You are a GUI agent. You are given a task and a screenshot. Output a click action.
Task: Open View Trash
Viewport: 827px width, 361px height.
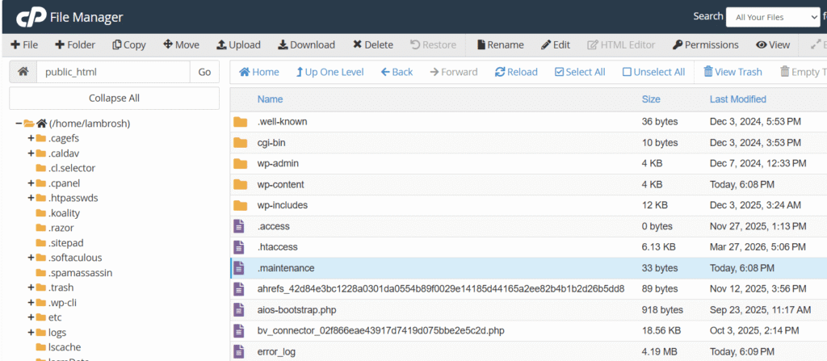[x=733, y=72]
